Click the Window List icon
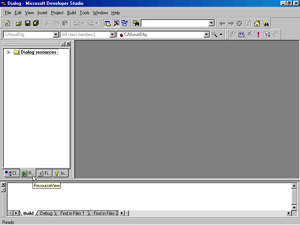Viewport: 300px width, 225px height. tap(124, 23)
